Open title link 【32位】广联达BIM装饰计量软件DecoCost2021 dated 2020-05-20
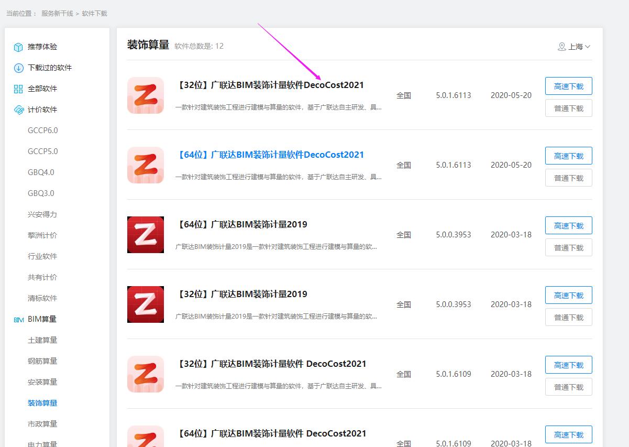 [x=270, y=85]
